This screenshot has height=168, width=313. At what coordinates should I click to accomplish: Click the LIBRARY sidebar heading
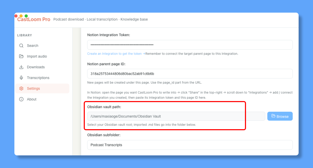pos(25,35)
